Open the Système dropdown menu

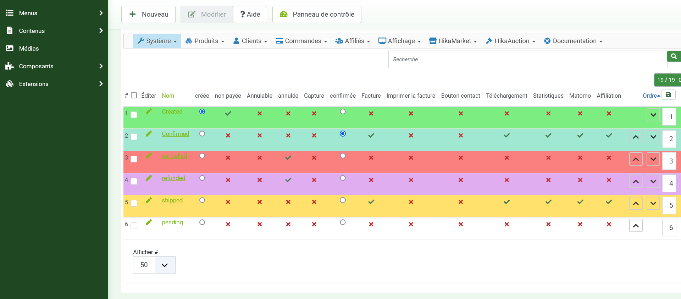click(157, 41)
